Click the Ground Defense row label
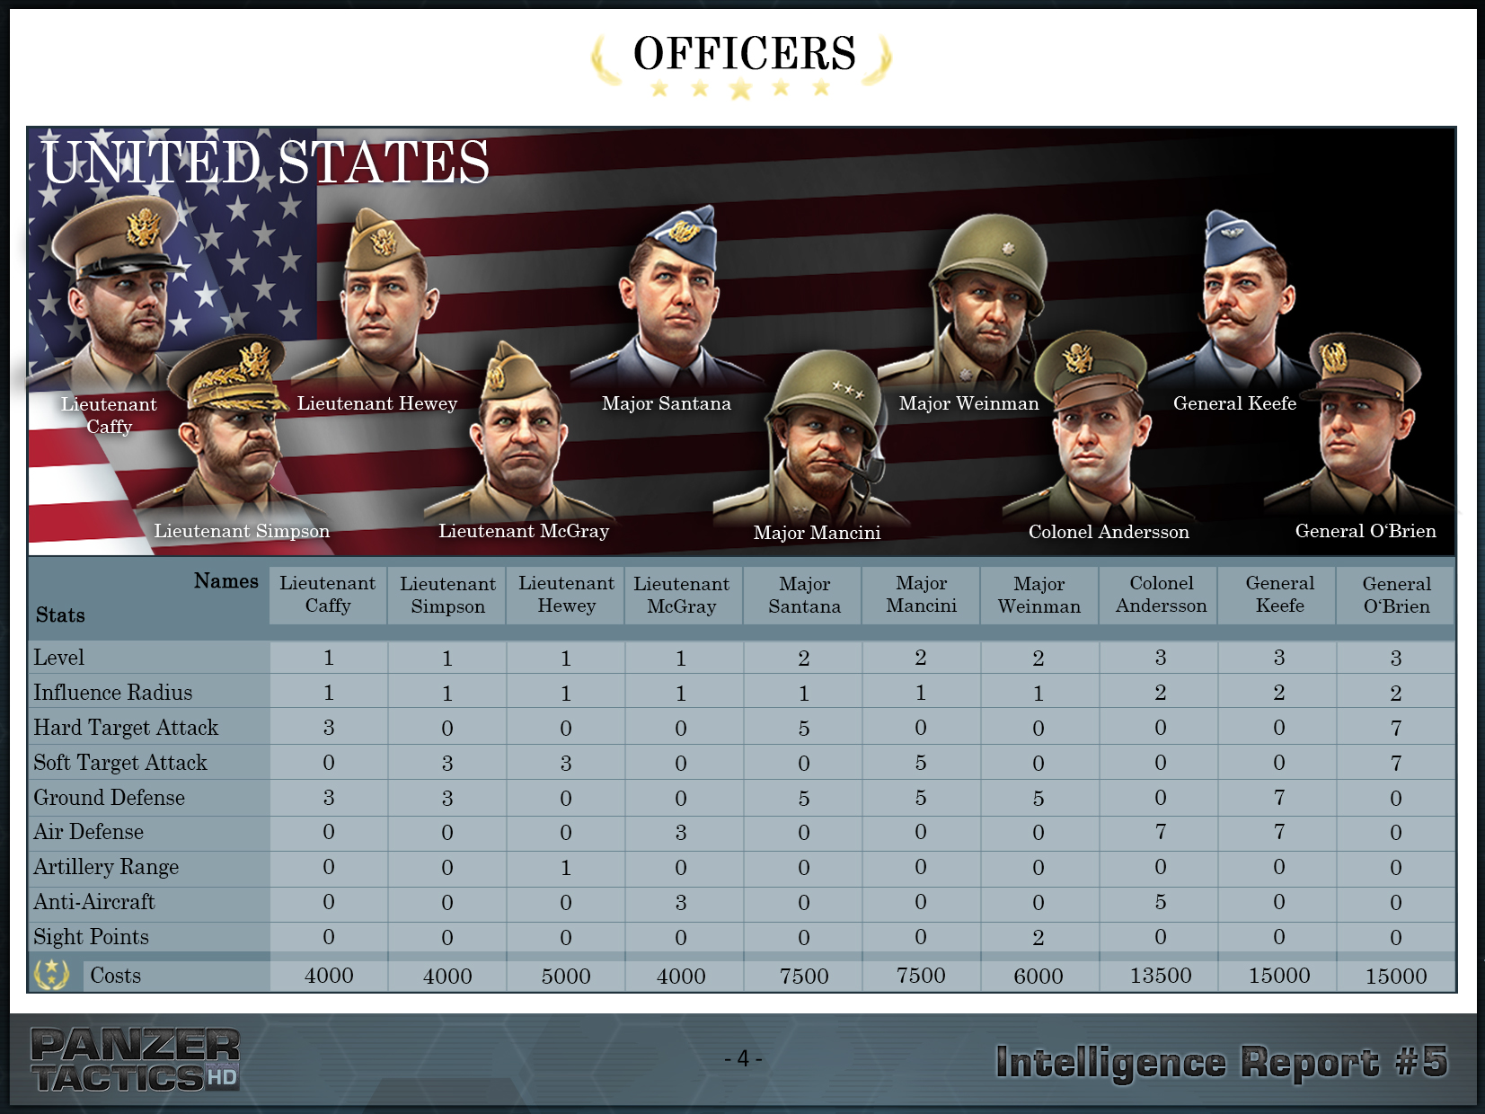The width and height of the screenshot is (1485, 1114). pyautogui.click(x=110, y=798)
